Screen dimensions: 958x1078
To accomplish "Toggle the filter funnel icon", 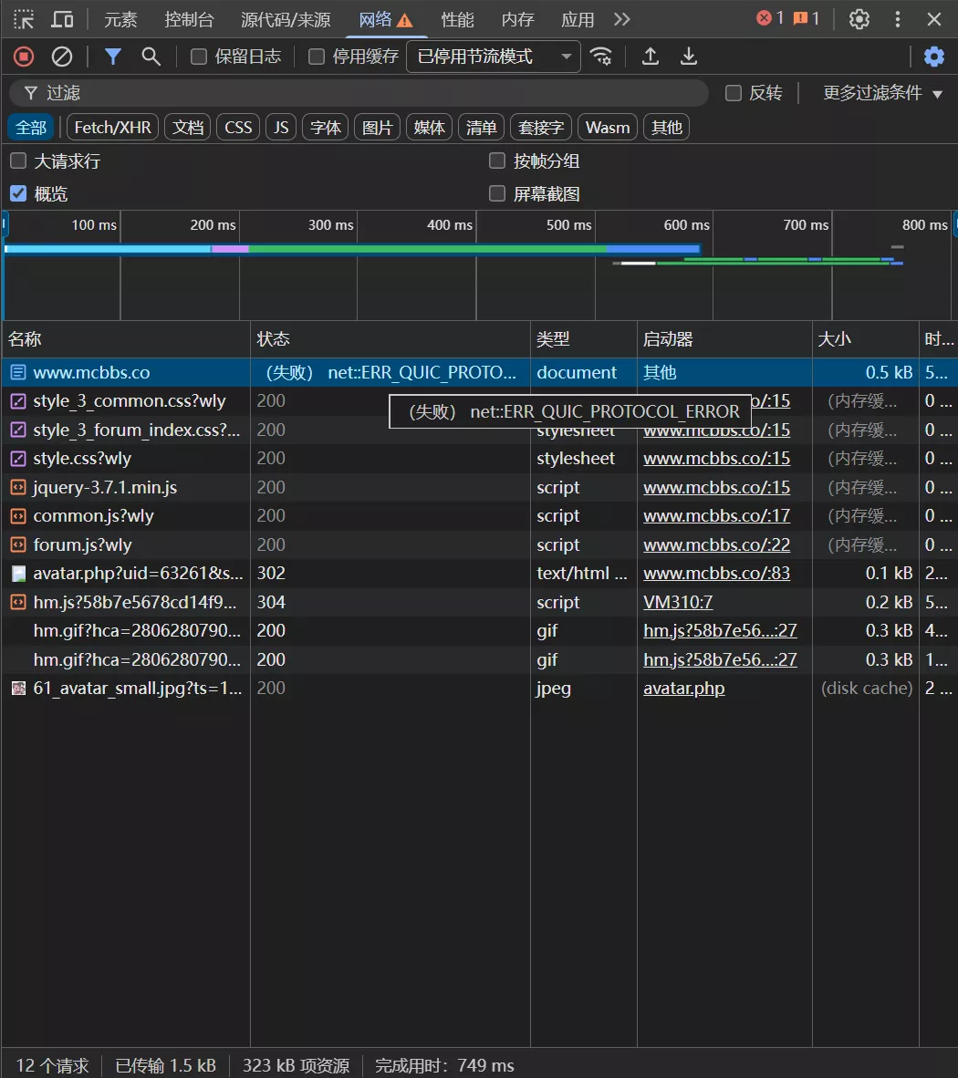I will click(112, 57).
